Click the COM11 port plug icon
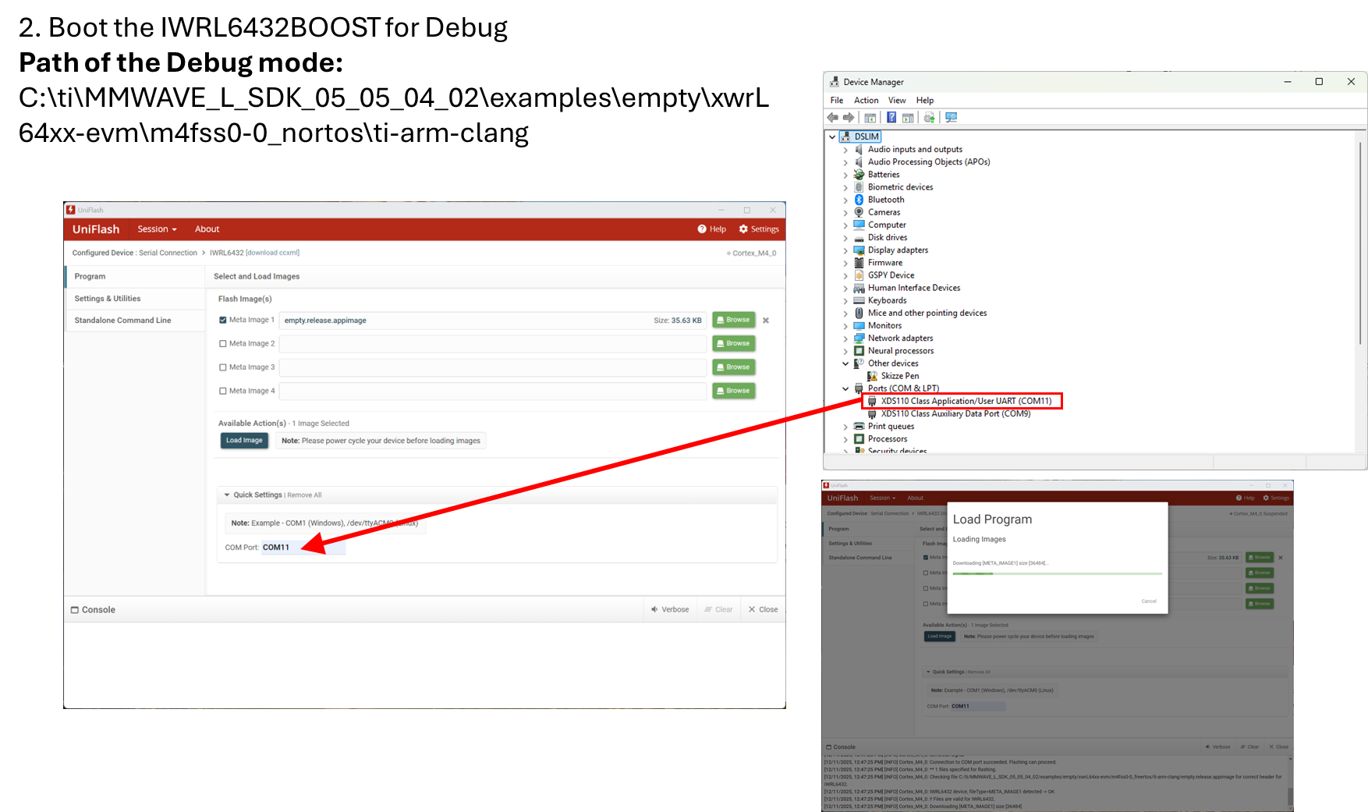 (x=872, y=401)
